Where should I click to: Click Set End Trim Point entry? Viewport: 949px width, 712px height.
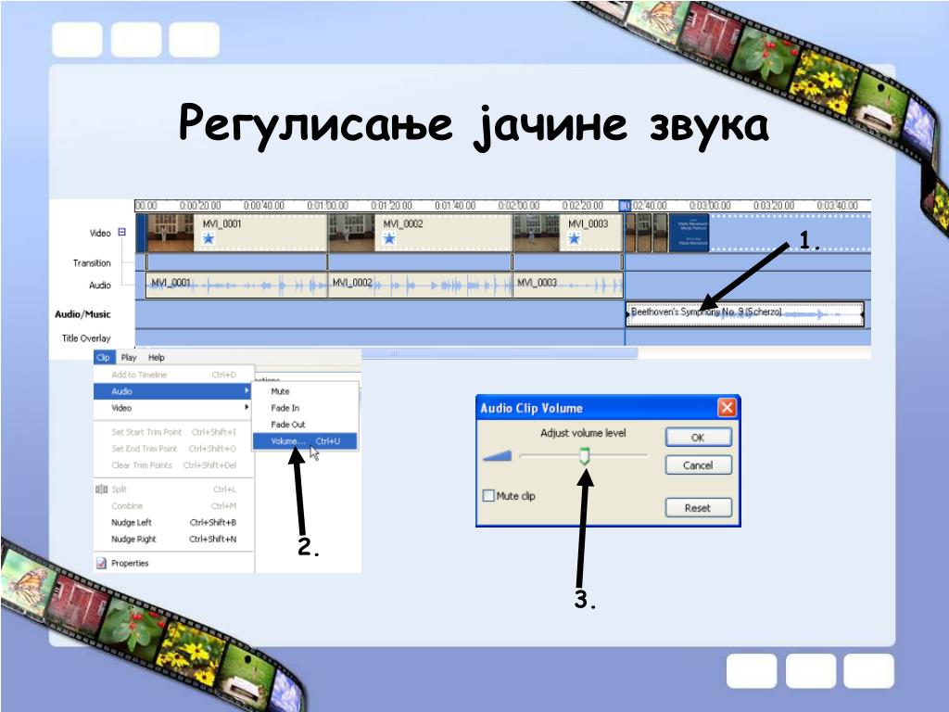pos(173,449)
